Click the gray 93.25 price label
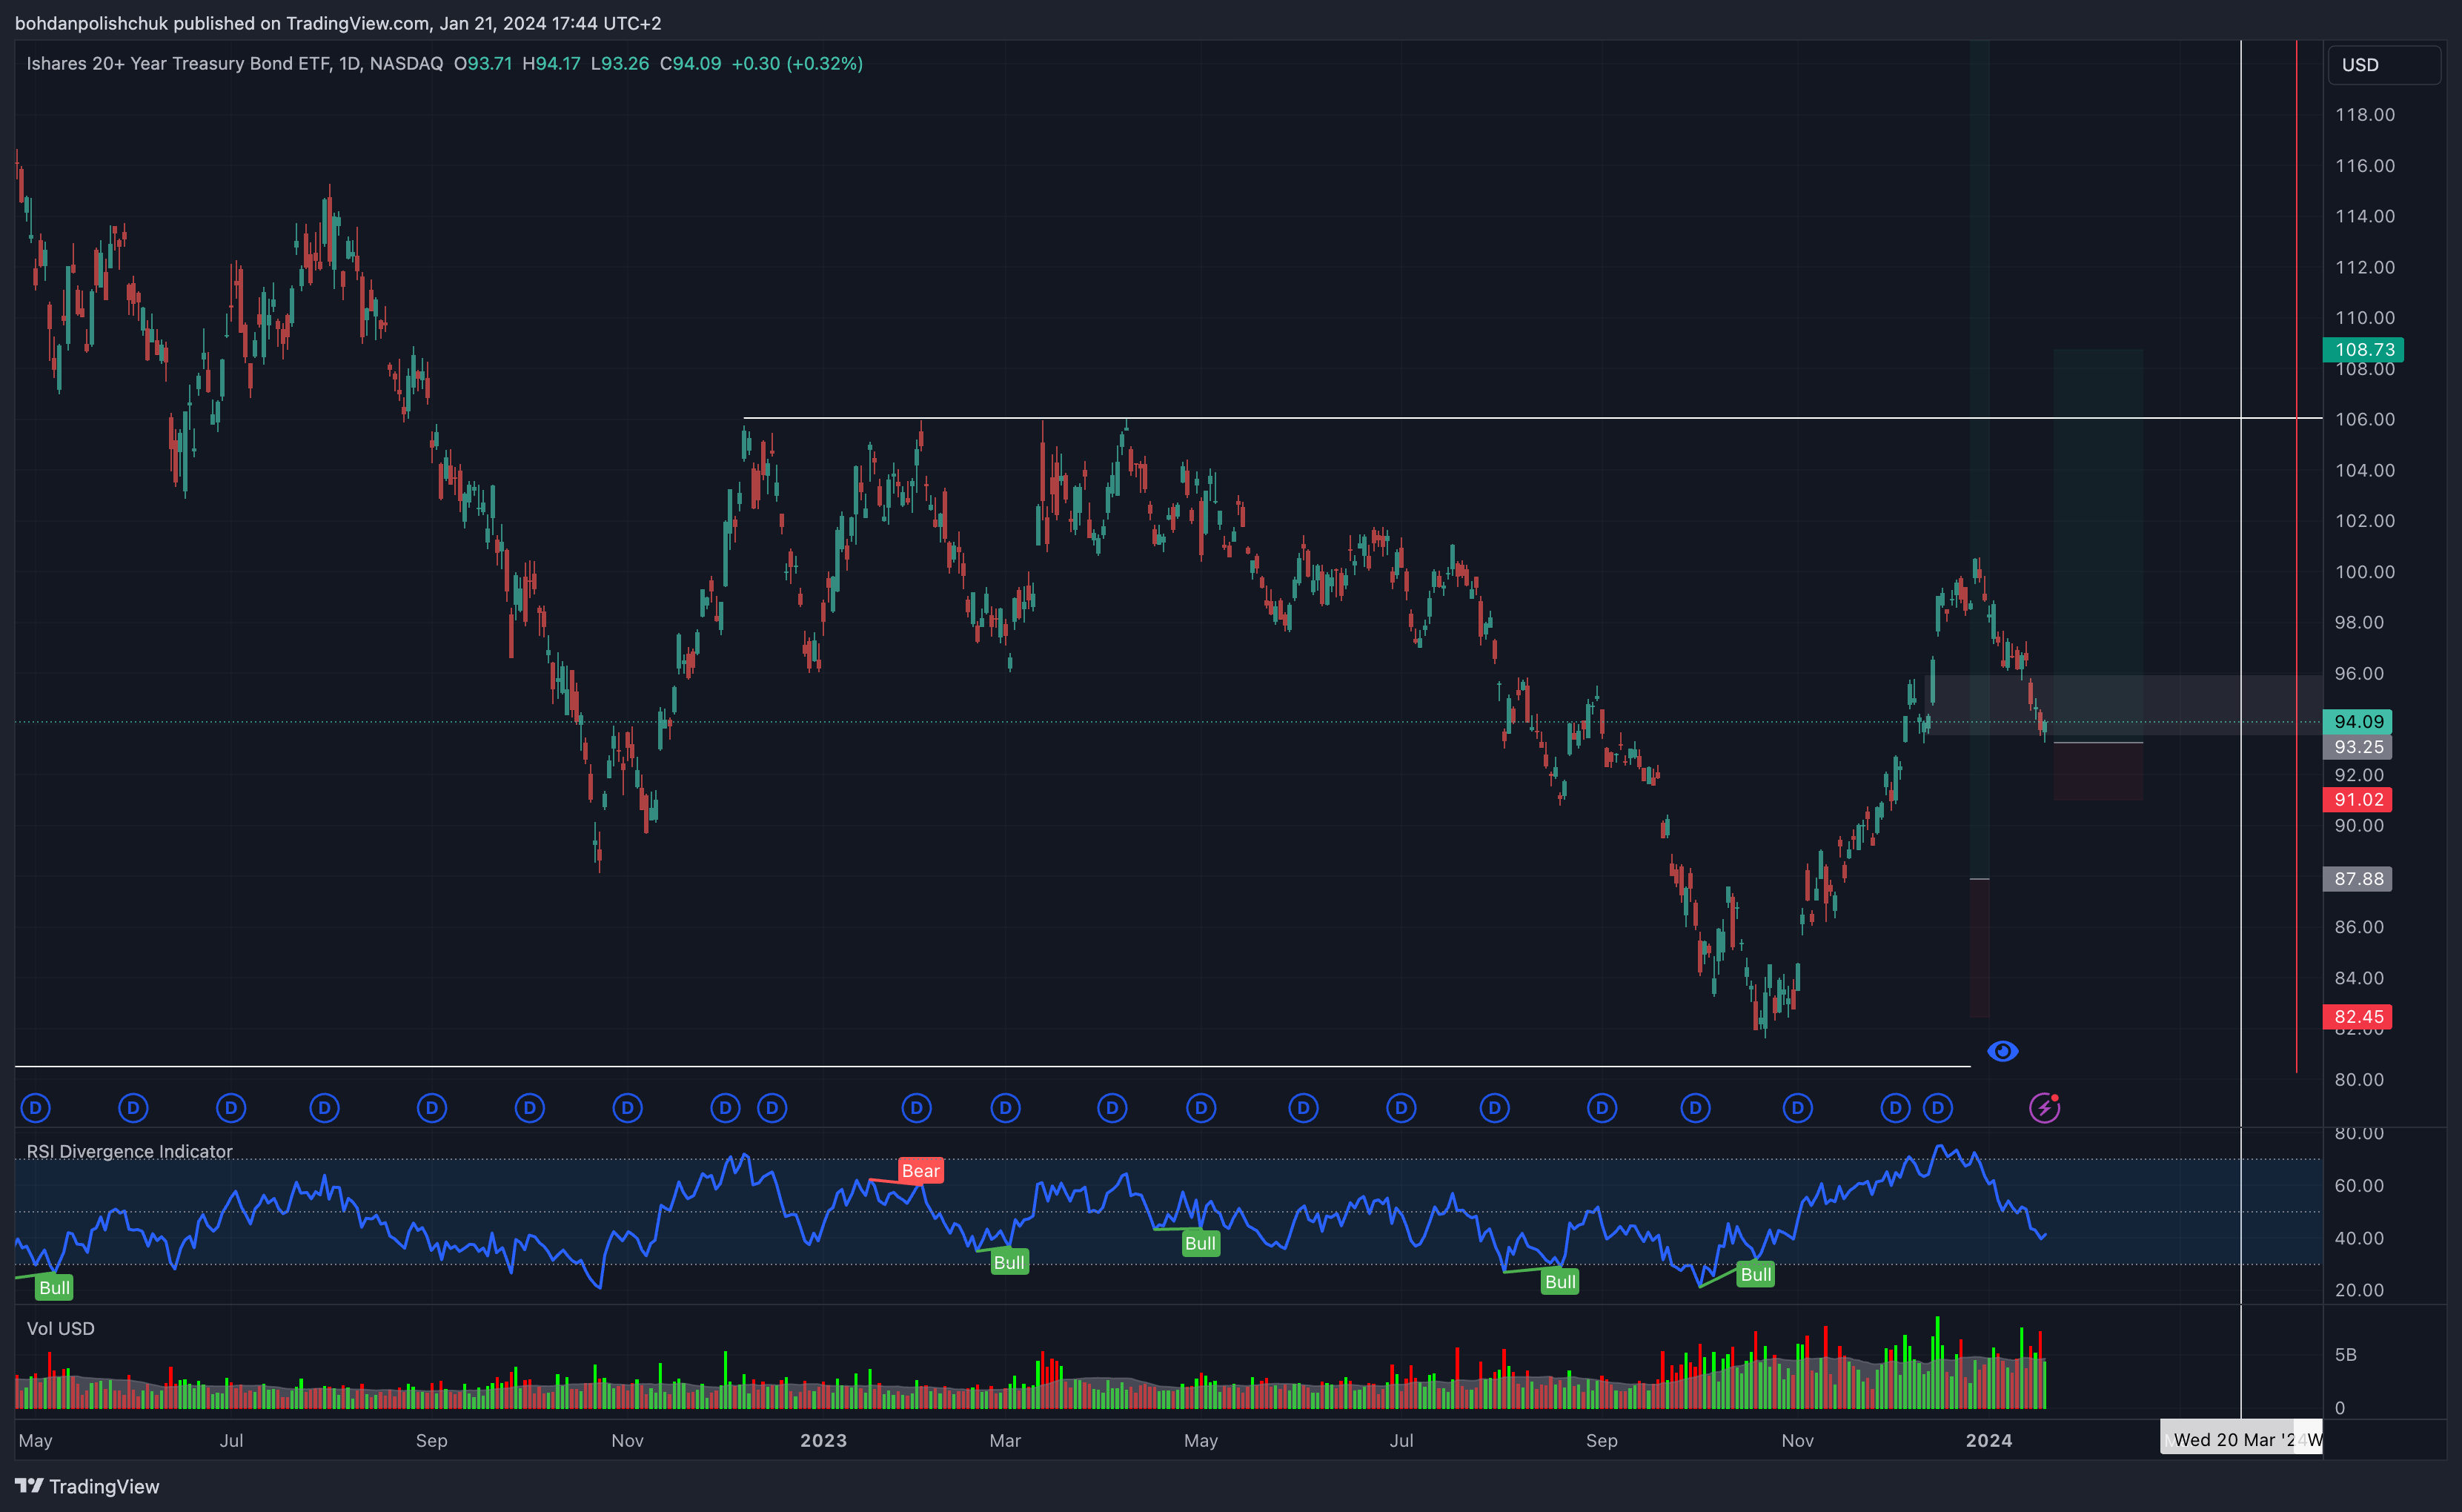Viewport: 2462px width, 1512px height. 2357,747
